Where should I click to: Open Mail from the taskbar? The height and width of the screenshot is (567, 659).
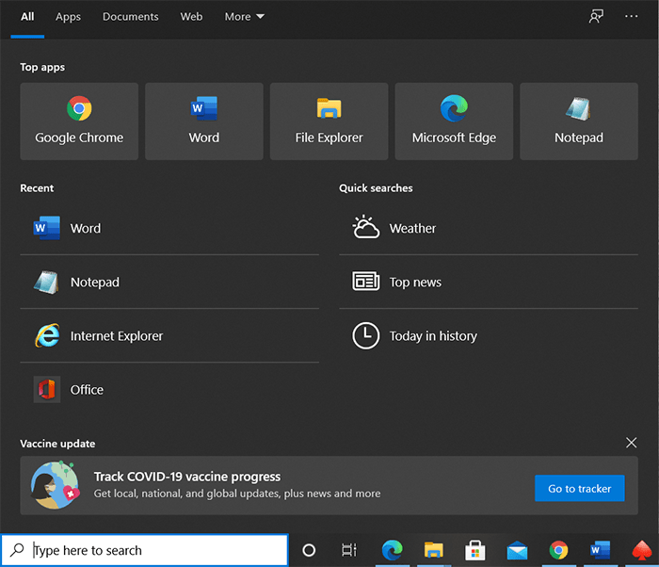517,551
